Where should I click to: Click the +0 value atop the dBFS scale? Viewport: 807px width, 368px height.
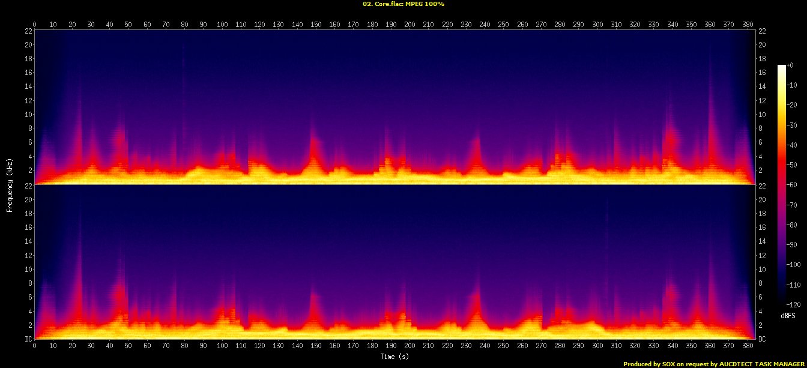791,66
